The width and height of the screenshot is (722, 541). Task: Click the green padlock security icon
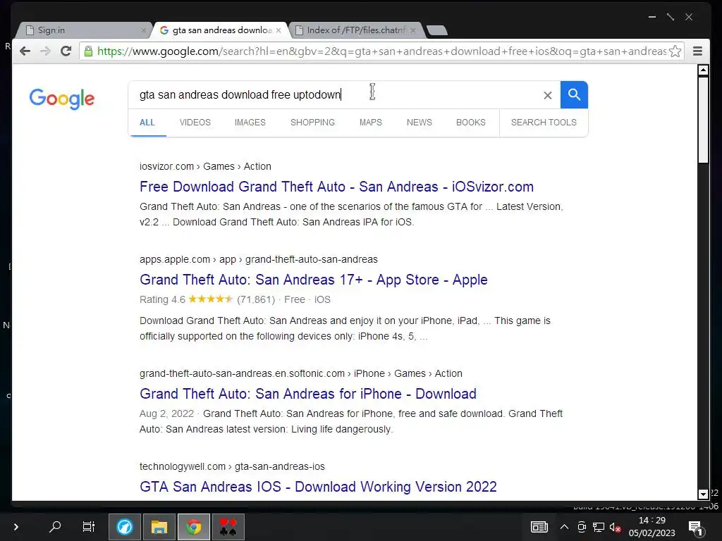pyautogui.click(x=88, y=51)
